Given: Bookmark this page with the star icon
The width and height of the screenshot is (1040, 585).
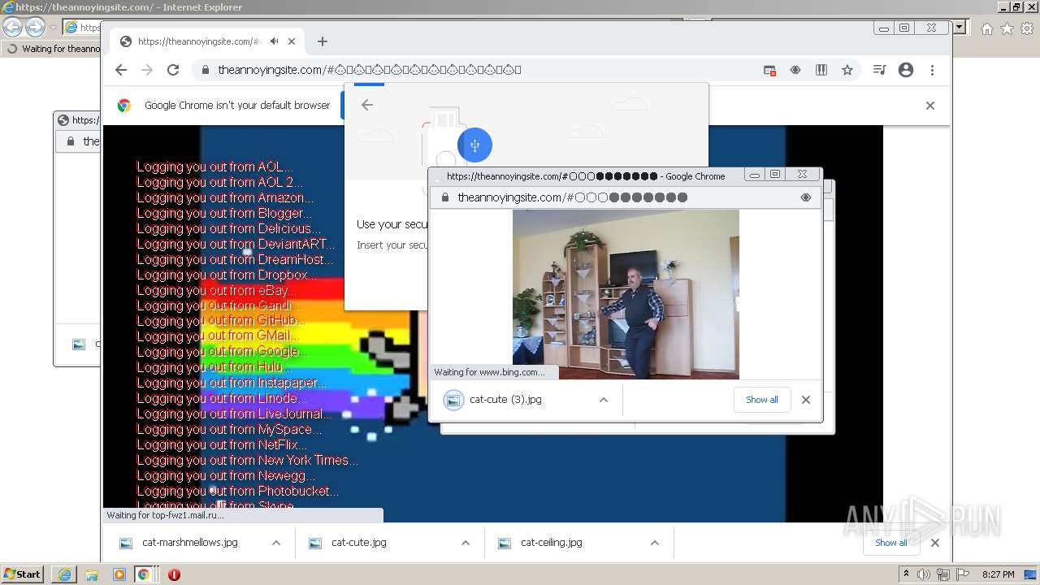Looking at the screenshot, I should click(x=847, y=70).
